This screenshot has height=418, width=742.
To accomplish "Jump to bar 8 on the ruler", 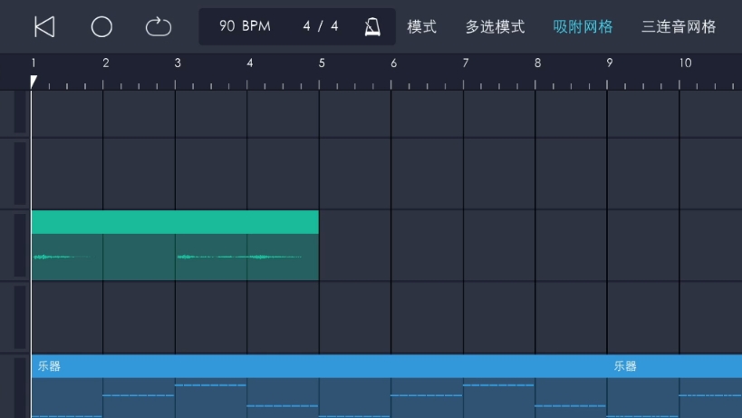I will tap(537, 63).
